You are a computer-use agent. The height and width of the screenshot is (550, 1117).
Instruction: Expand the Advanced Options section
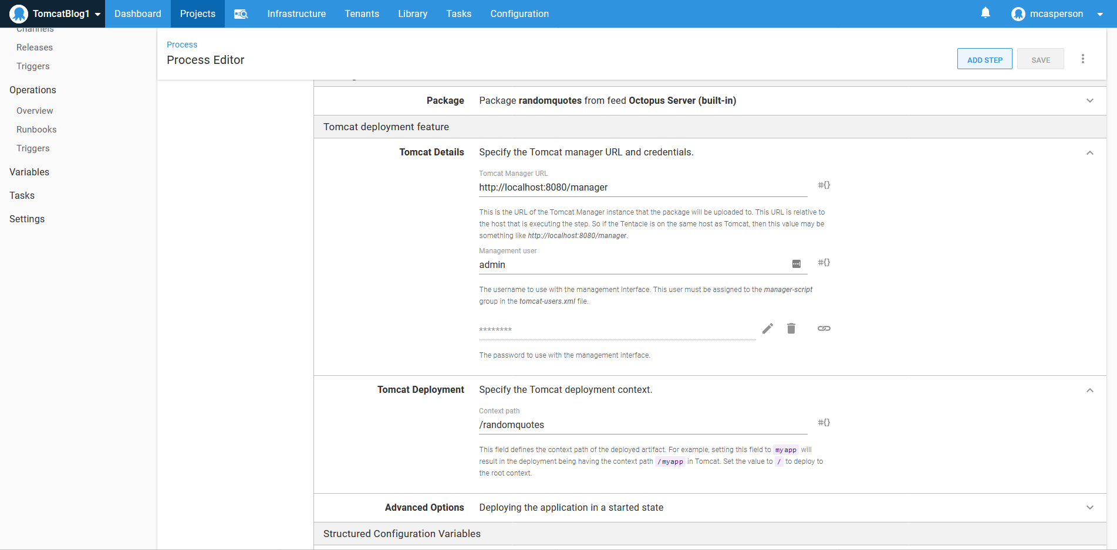pos(1090,508)
